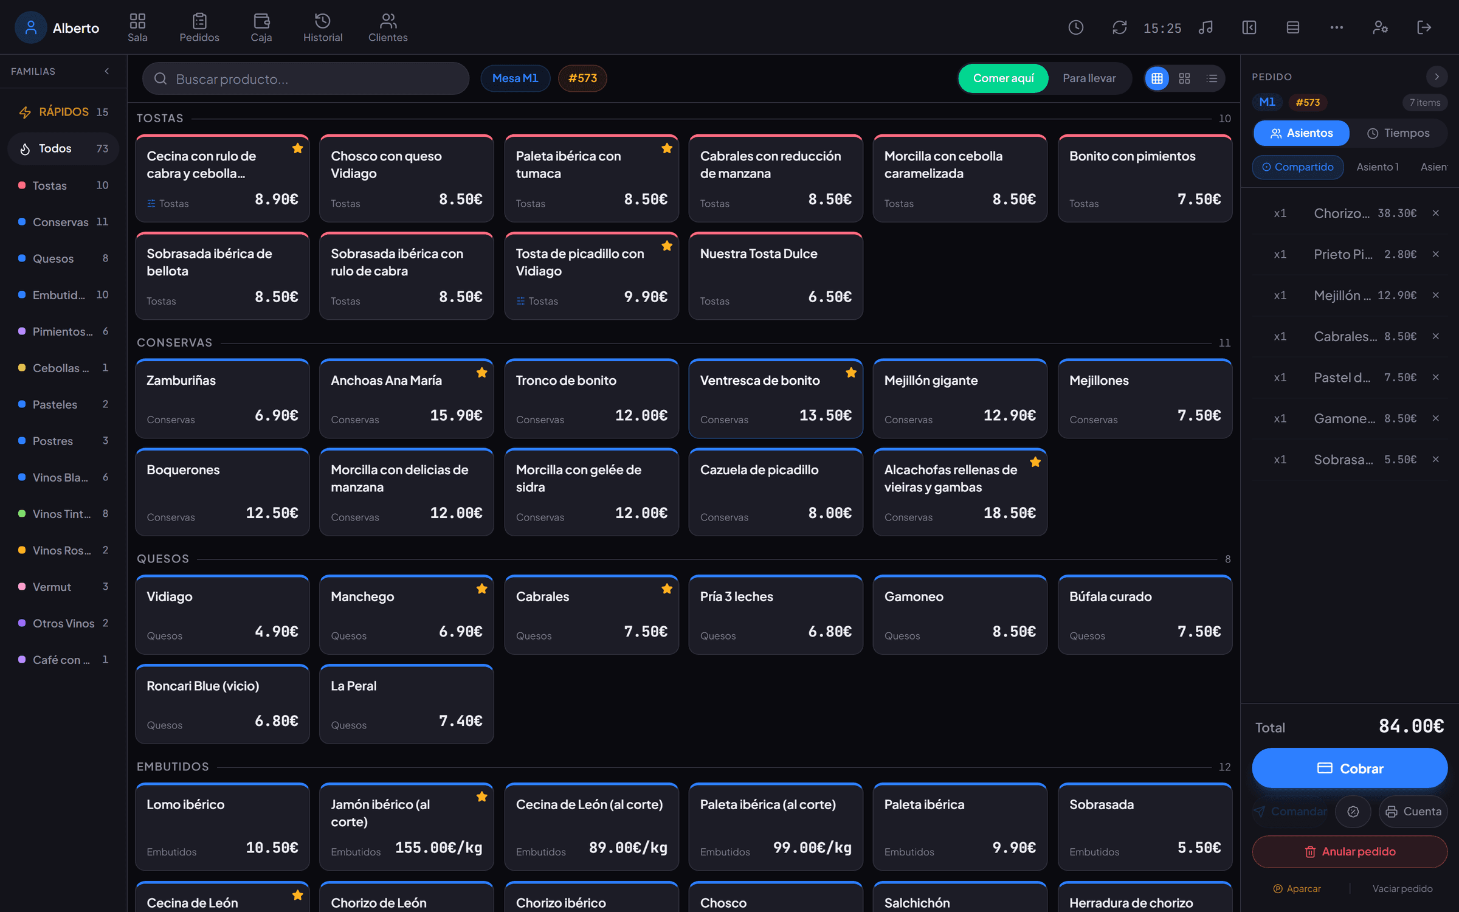
Task: Select Comer aquí dining option
Action: [x=1003, y=78]
